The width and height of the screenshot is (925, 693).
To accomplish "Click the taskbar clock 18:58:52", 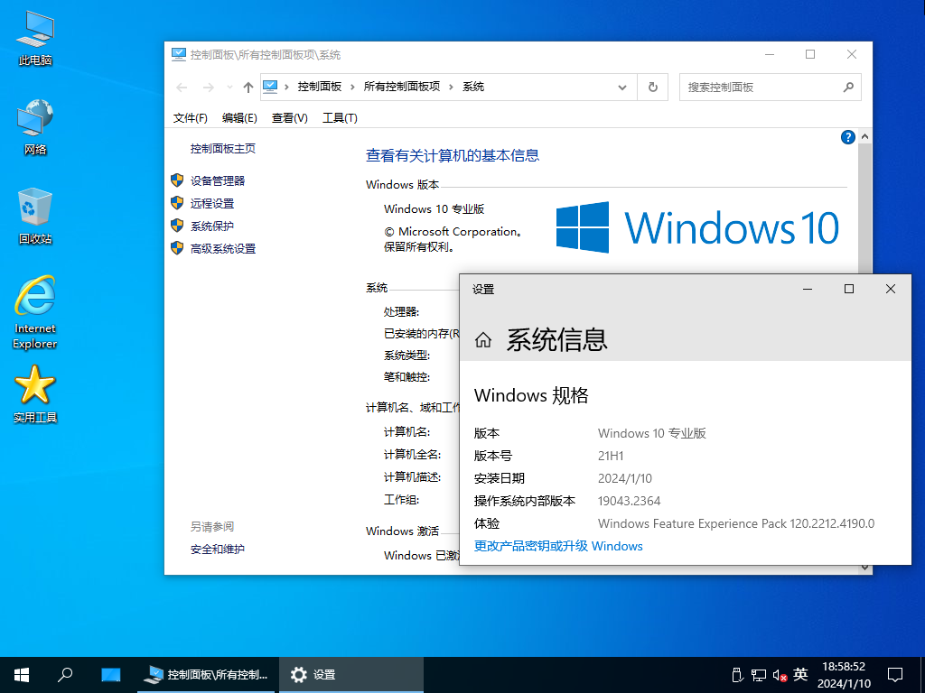I will pyautogui.click(x=844, y=667).
